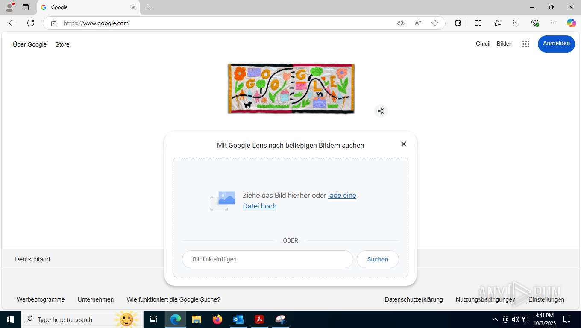Launch Copilot icon in Edge toolbar
The height and width of the screenshot is (328, 581).
click(572, 23)
